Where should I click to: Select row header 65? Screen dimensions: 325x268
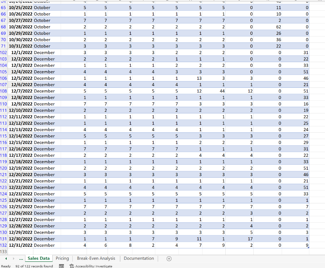tap(3, 8)
